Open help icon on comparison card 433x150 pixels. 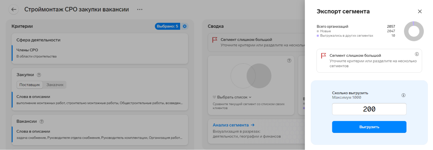[289, 60]
